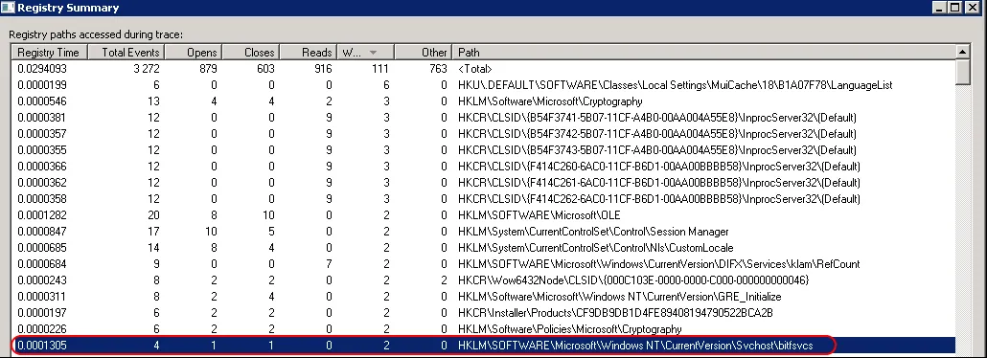This screenshot has width=987, height=358.
Task: Click registry time value 0.0001305
Action: (42, 346)
